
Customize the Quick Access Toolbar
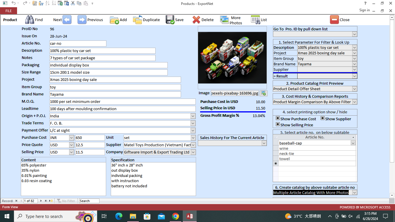pyautogui.click(x=92, y=3)
